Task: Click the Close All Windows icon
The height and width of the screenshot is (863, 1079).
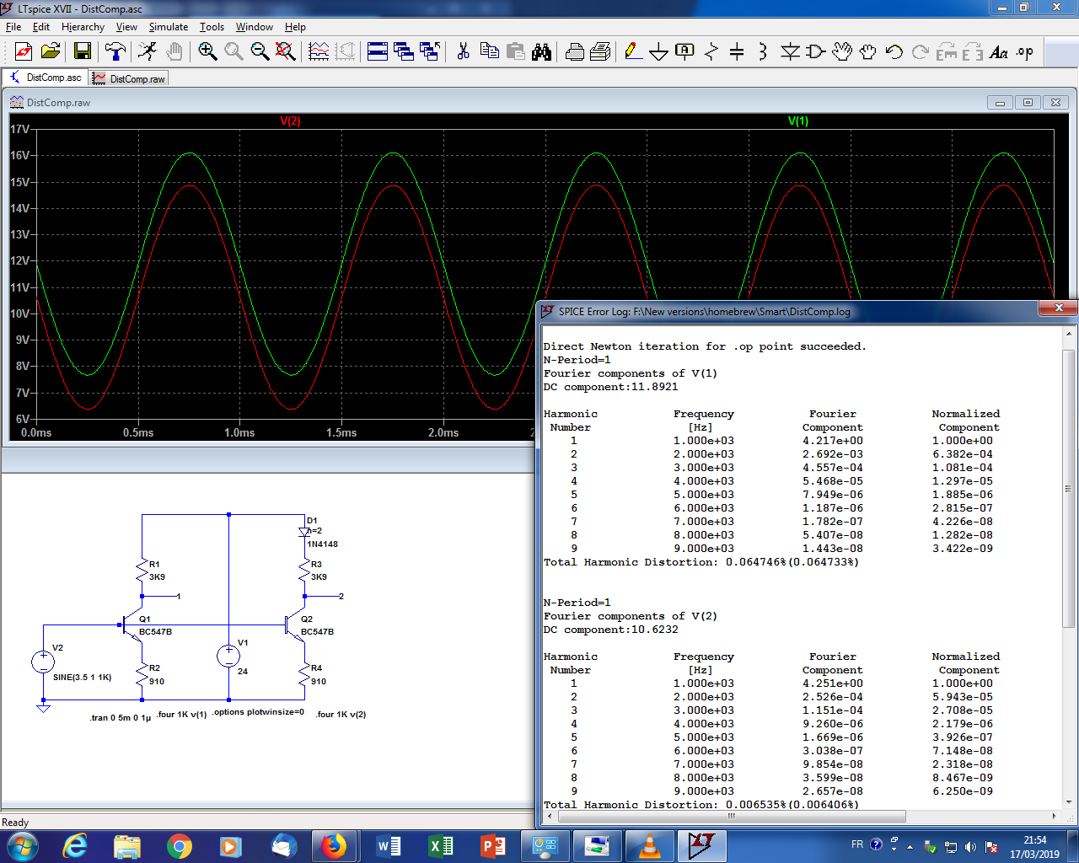Action: pyautogui.click(x=430, y=52)
